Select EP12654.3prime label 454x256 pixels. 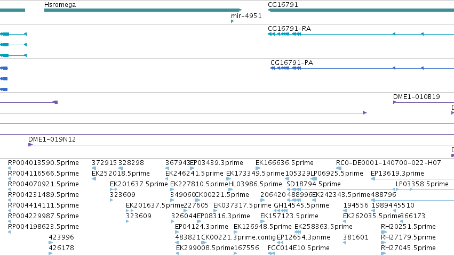point(304,237)
